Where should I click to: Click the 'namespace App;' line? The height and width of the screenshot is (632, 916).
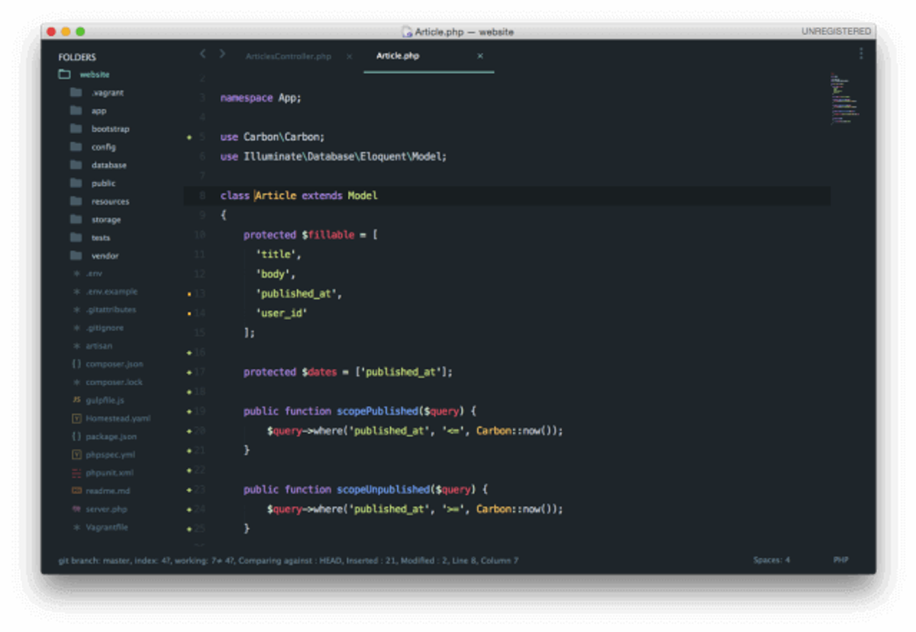pyautogui.click(x=261, y=98)
